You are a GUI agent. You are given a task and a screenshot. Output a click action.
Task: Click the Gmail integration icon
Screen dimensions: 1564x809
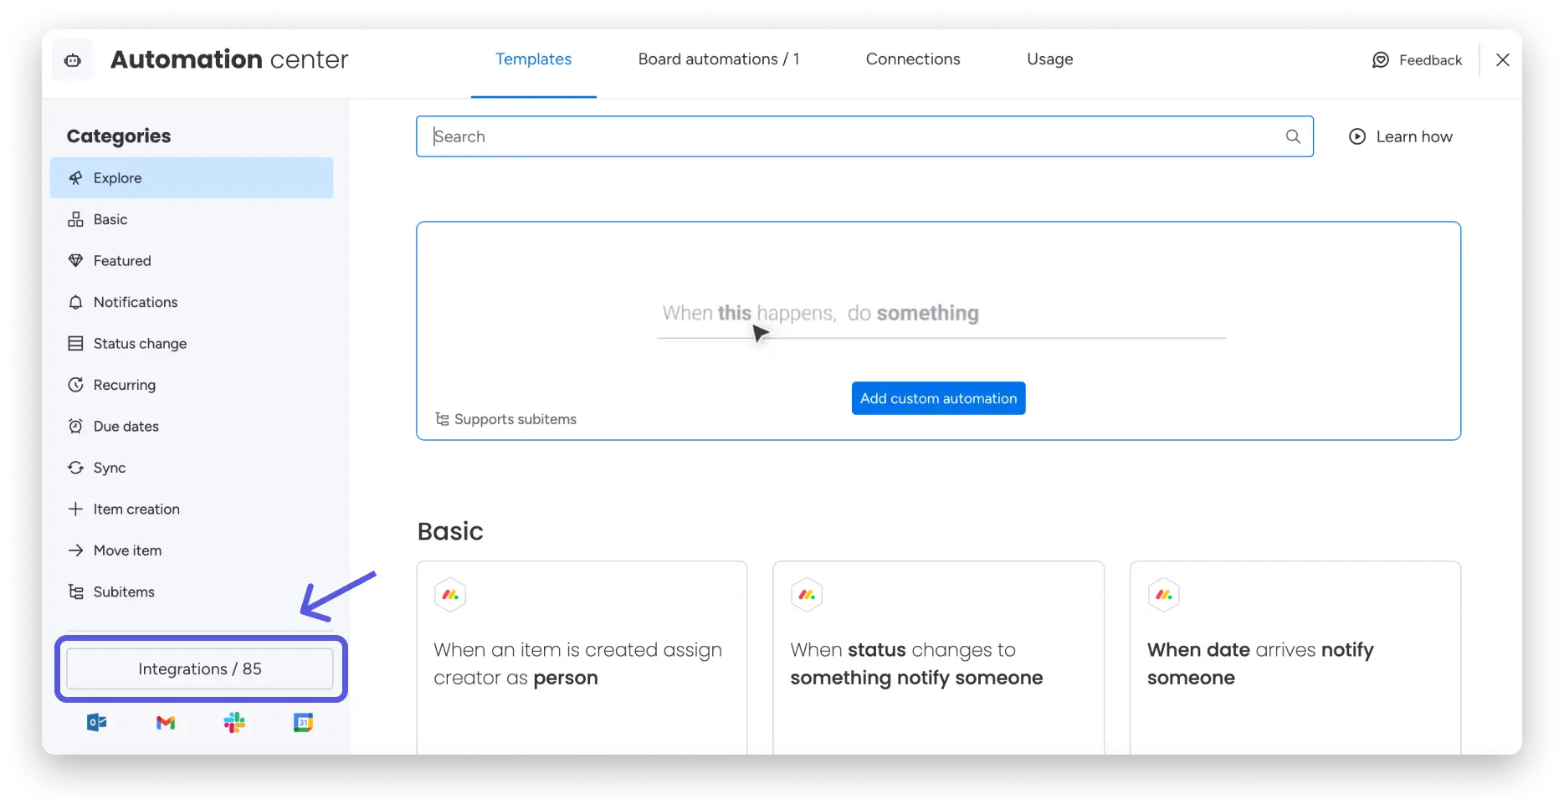[x=166, y=723]
